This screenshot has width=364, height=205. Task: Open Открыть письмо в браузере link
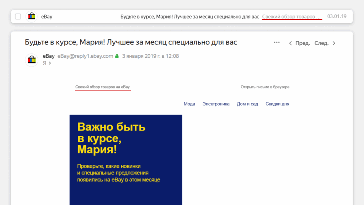click(x=265, y=87)
